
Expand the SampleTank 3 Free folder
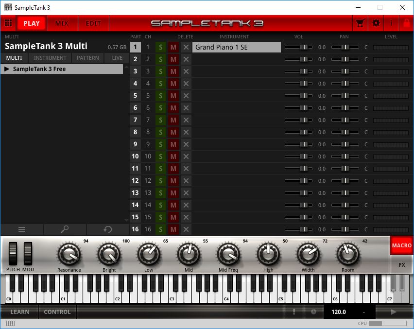tap(7, 69)
